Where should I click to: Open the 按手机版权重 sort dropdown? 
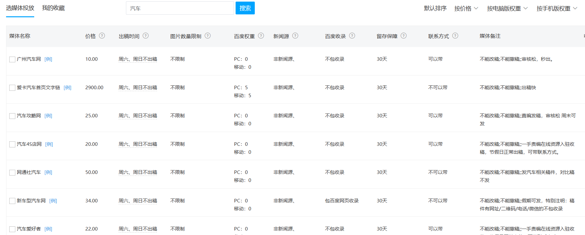557,9
